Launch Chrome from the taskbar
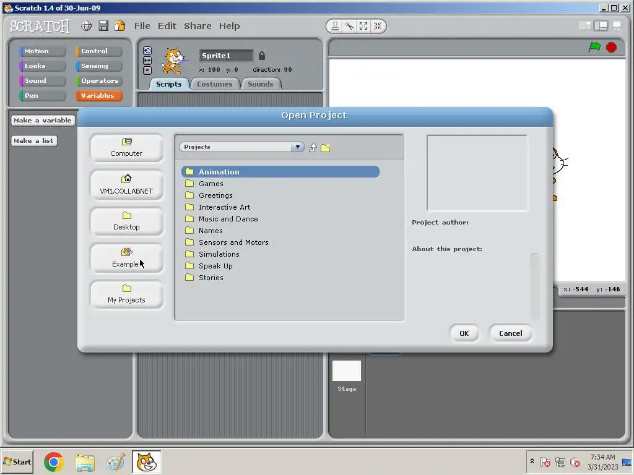This screenshot has height=475, width=634. click(54, 461)
